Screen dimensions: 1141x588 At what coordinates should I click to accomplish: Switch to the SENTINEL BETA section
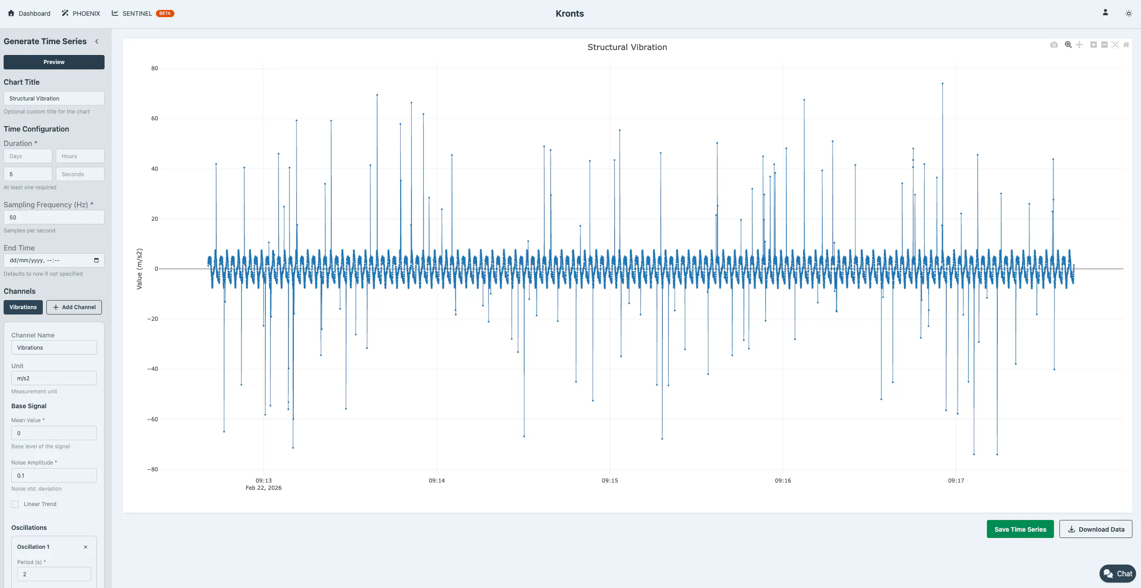tap(137, 13)
